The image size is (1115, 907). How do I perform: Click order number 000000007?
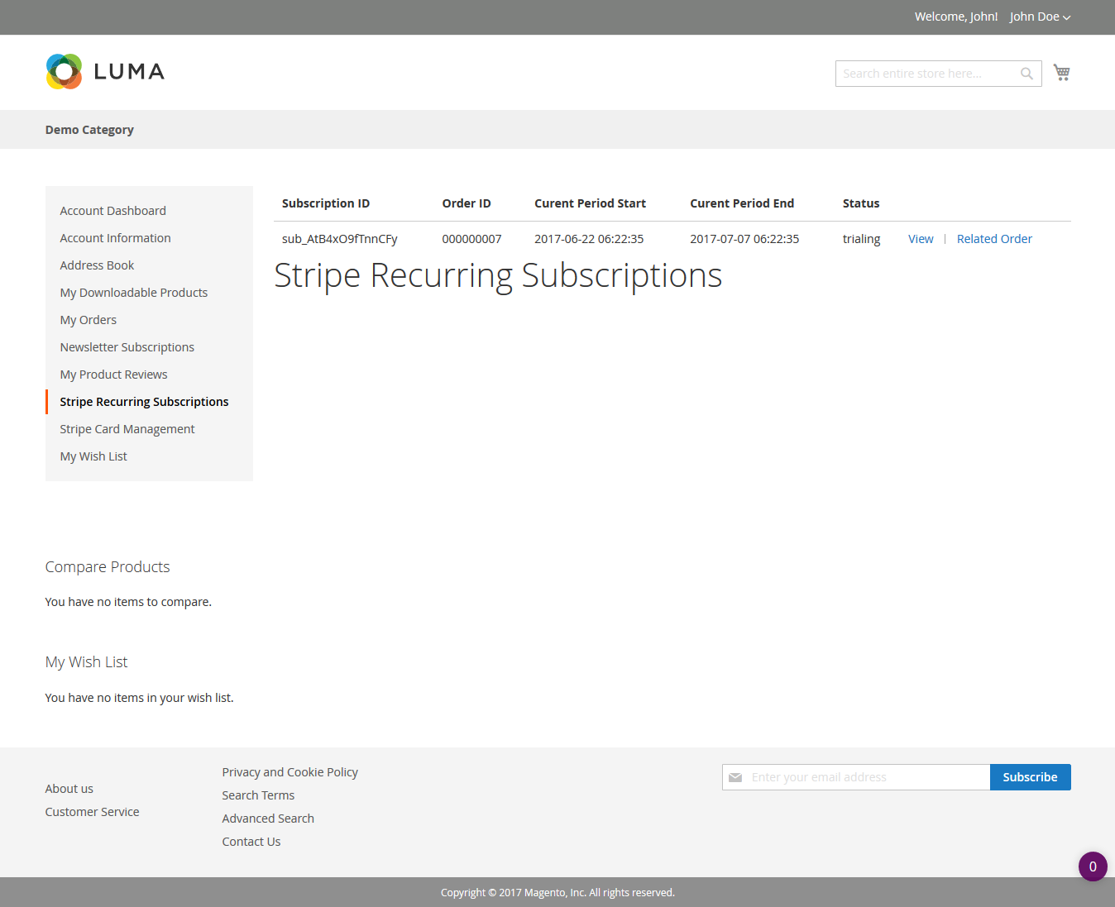coord(472,239)
